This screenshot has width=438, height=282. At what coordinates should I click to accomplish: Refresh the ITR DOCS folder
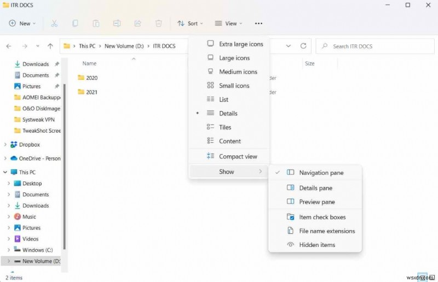tap(303, 46)
